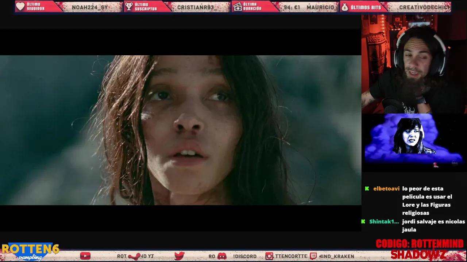The image size is (467, 262).
Task: Click the Instagram icon
Action: tap(269, 256)
